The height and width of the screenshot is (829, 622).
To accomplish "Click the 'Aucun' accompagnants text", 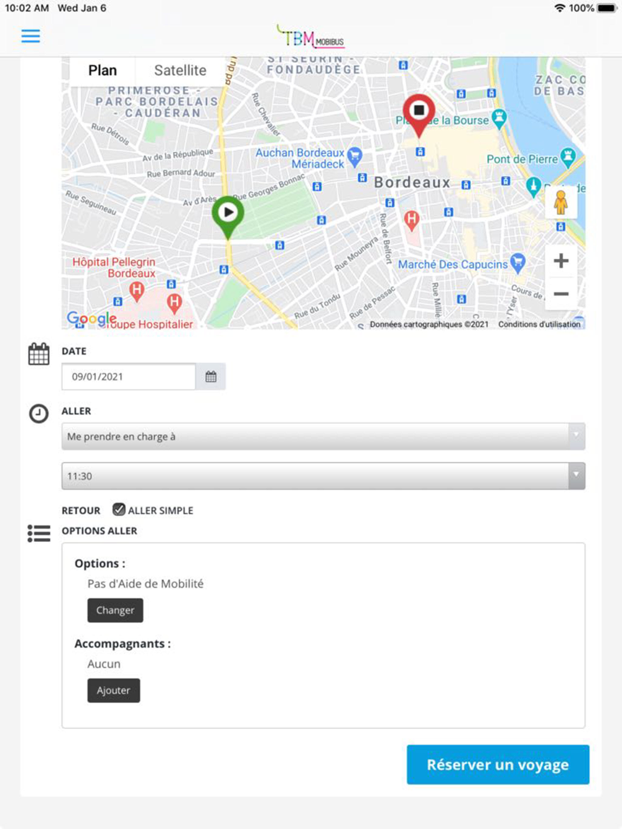I will coord(104,664).
